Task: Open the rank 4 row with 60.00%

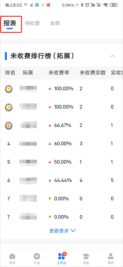Action: (61, 144)
